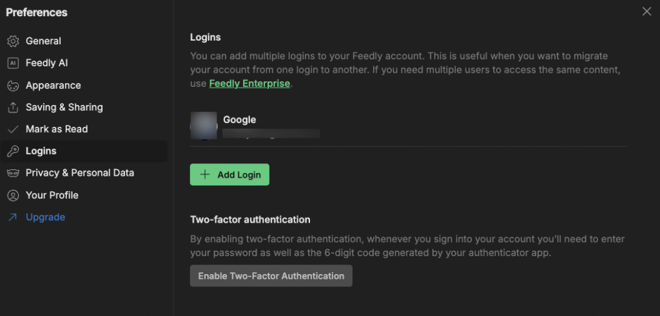Enable Two-Factor Authentication button

click(x=271, y=276)
